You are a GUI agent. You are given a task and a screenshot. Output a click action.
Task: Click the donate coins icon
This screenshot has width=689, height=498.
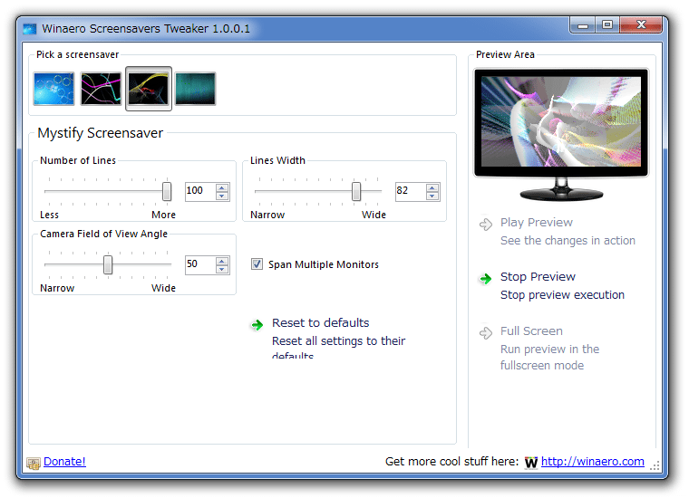click(x=33, y=463)
